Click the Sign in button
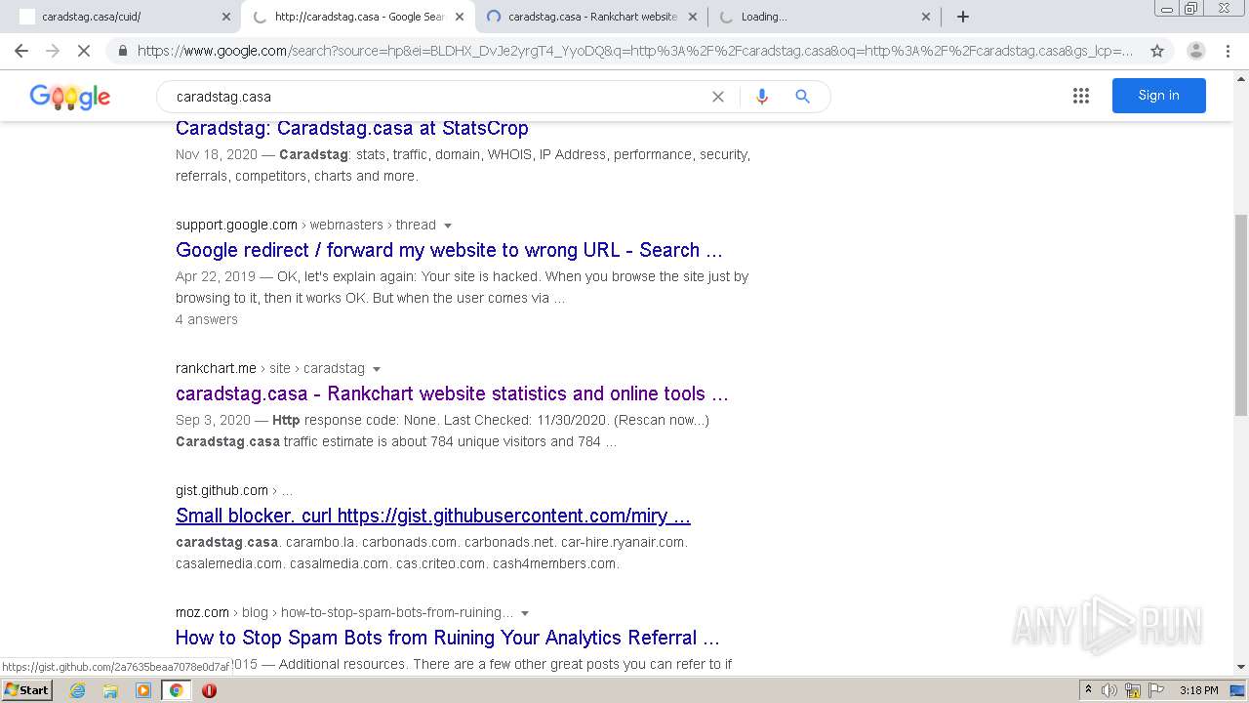Screen dimensions: 1249x703 (1158, 96)
